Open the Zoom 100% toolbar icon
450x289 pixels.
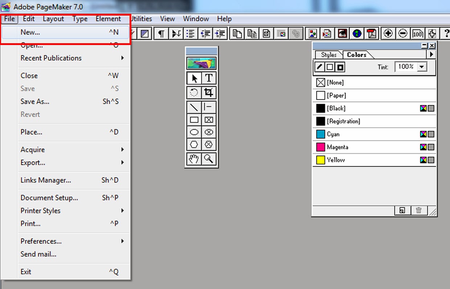coord(418,33)
